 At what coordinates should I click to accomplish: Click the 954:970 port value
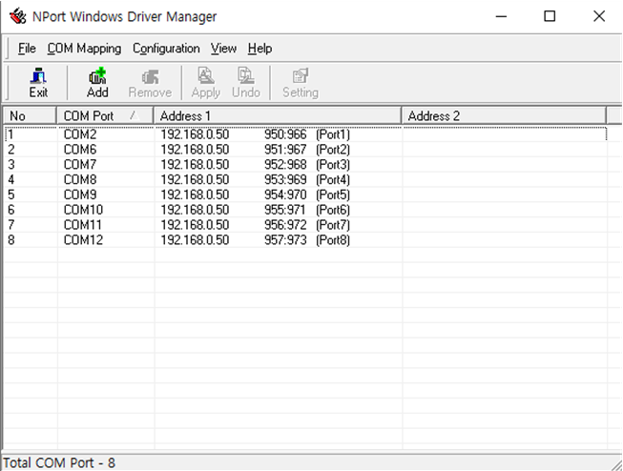tap(285, 195)
